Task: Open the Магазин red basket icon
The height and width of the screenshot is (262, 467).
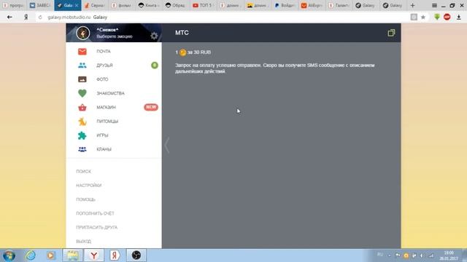Action: pos(82,107)
